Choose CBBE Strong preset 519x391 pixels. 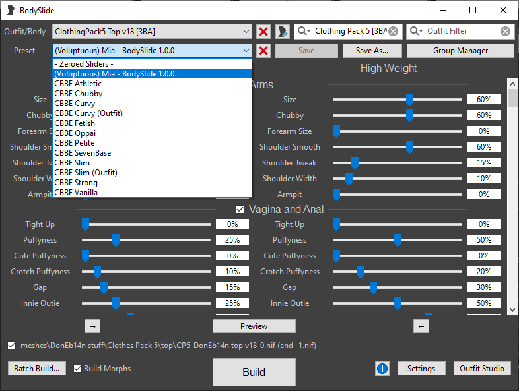153,183
